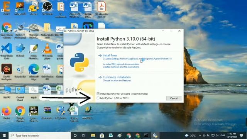Open the notification center icon
This screenshot has width=247, height=139.
pyautogui.click(x=241, y=136)
